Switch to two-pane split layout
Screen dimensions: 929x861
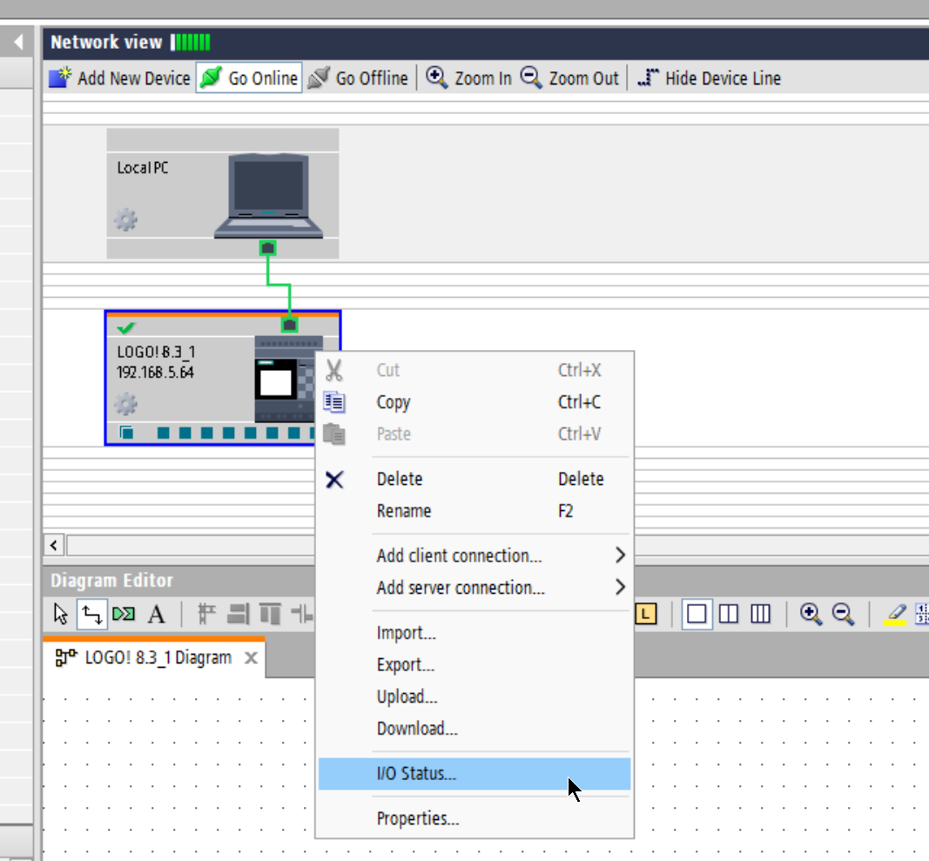click(728, 614)
